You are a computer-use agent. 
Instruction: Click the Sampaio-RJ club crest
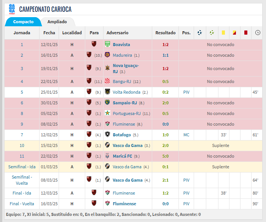pyautogui.click(x=107, y=102)
